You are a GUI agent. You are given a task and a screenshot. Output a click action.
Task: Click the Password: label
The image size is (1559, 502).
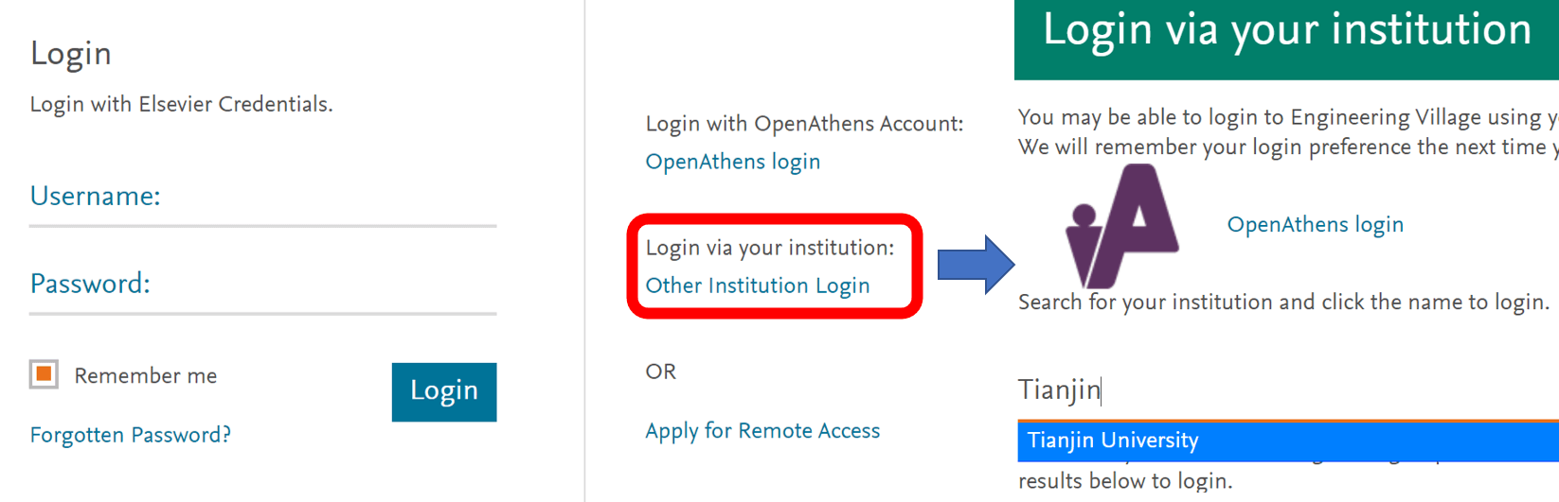click(90, 284)
